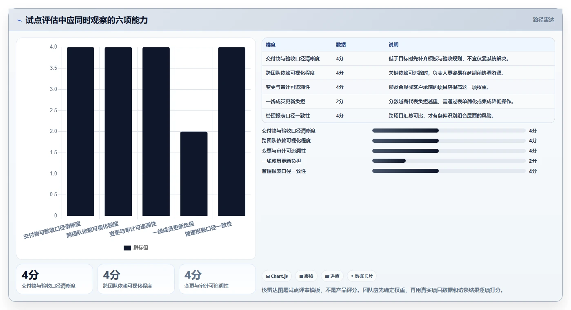Open the 4分 card for 交付物与验收口径清晰度
571x310 pixels.
[54, 279]
